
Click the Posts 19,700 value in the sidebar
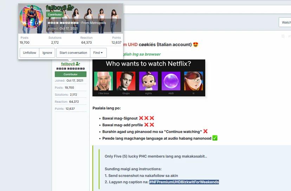pos(69,88)
